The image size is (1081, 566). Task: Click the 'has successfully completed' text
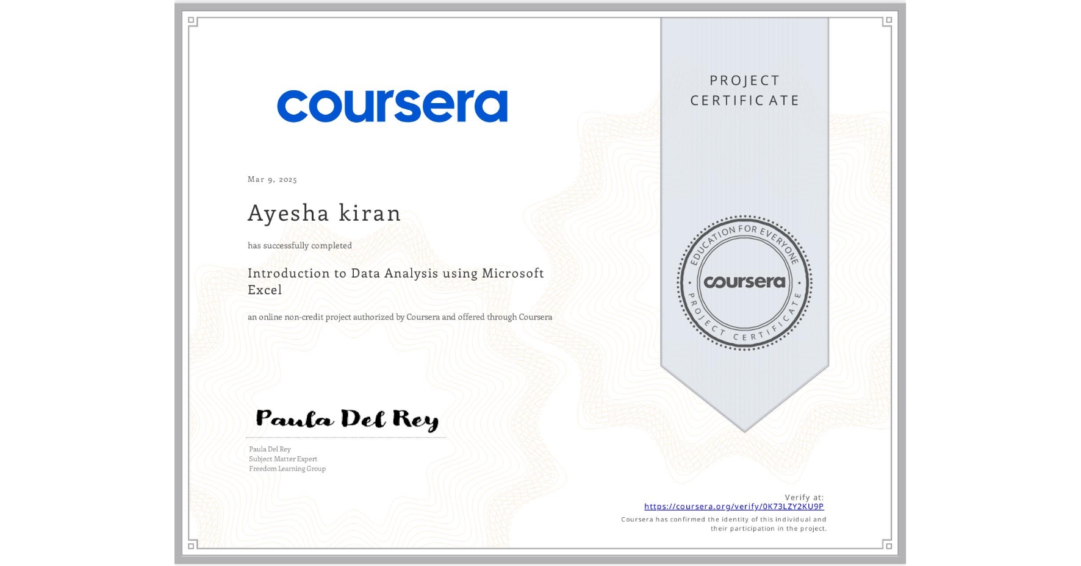click(x=300, y=246)
